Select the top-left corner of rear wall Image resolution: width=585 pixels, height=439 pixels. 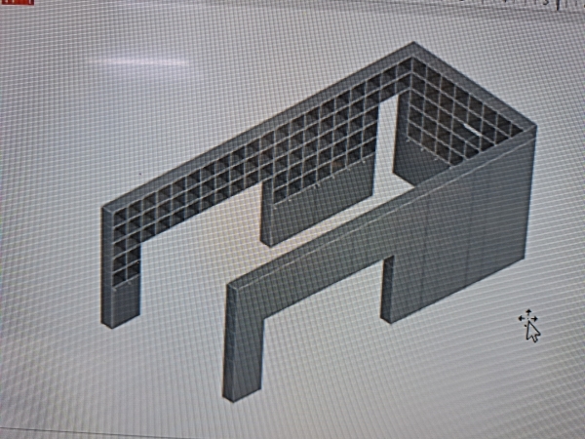pyautogui.click(x=107, y=210)
